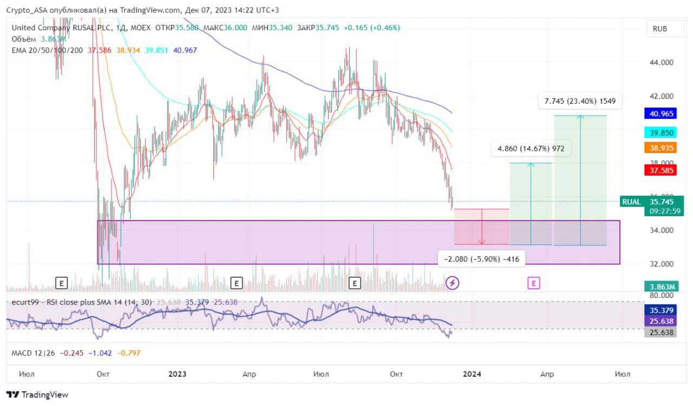This screenshot has height=406, width=693.
Task: Select the red downside projection box
Action: 482,227
